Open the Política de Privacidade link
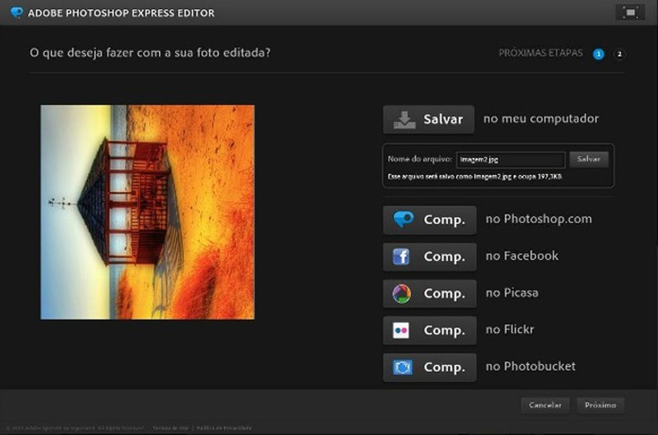The height and width of the screenshot is (435, 658). (225, 428)
